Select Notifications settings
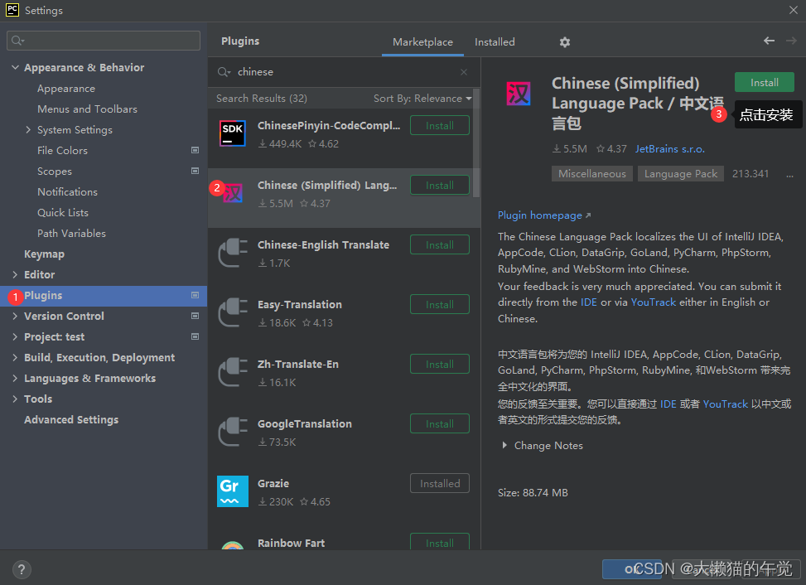Screen dimensions: 806x585 (x=67, y=191)
